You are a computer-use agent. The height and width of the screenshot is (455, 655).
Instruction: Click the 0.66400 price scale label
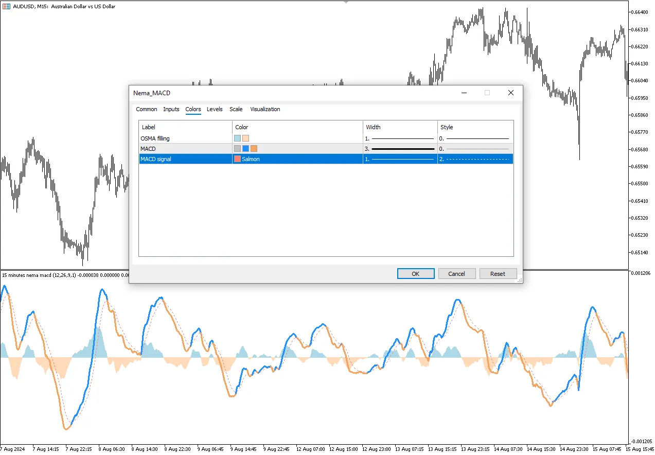point(640,12)
